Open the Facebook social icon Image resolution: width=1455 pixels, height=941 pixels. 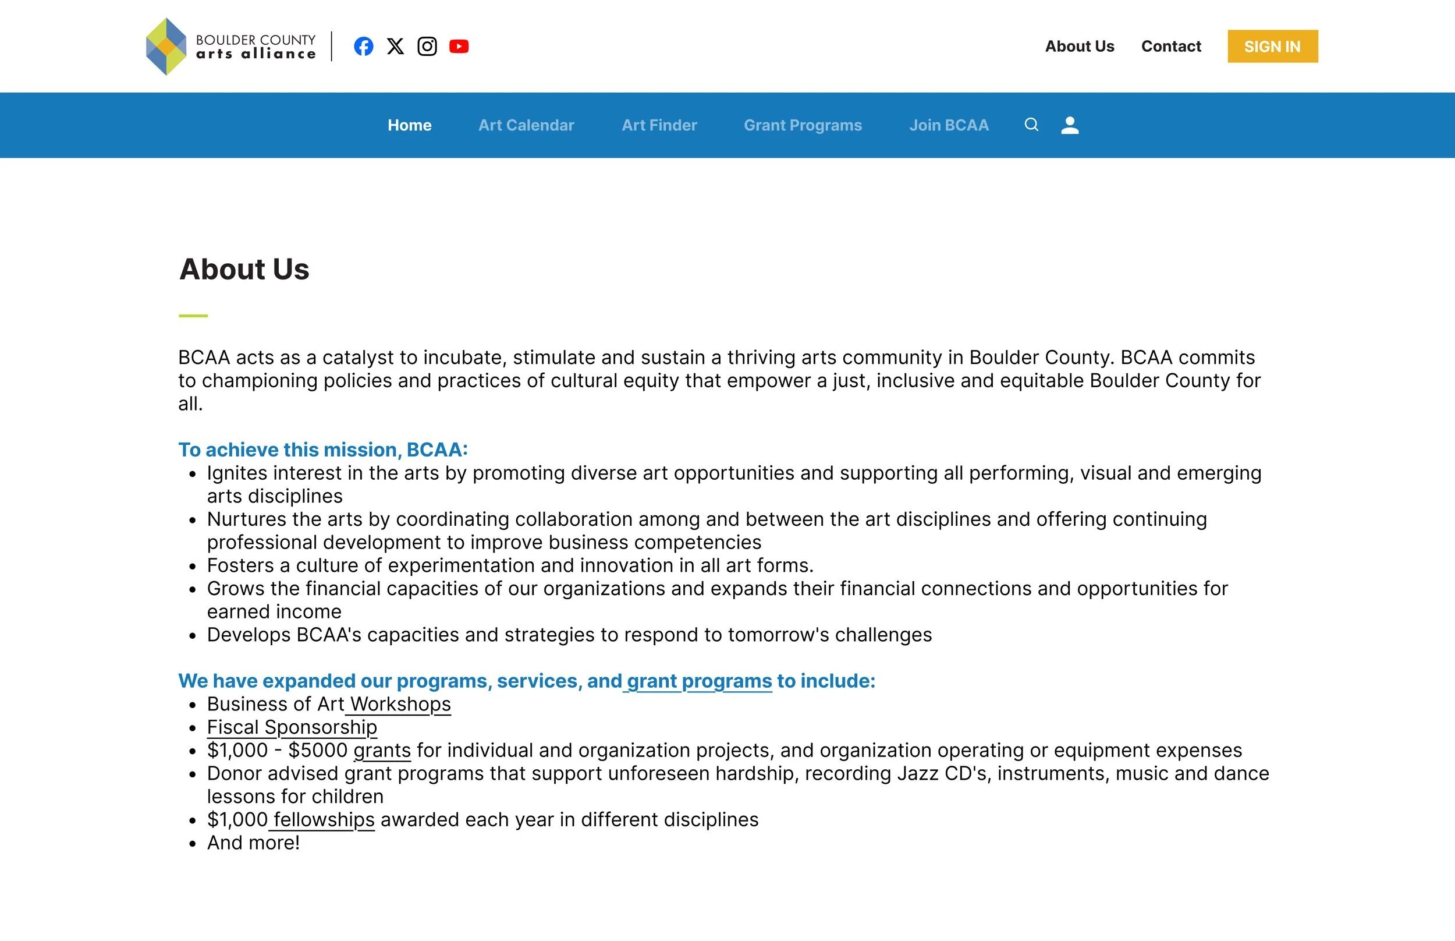pos(363,47)
